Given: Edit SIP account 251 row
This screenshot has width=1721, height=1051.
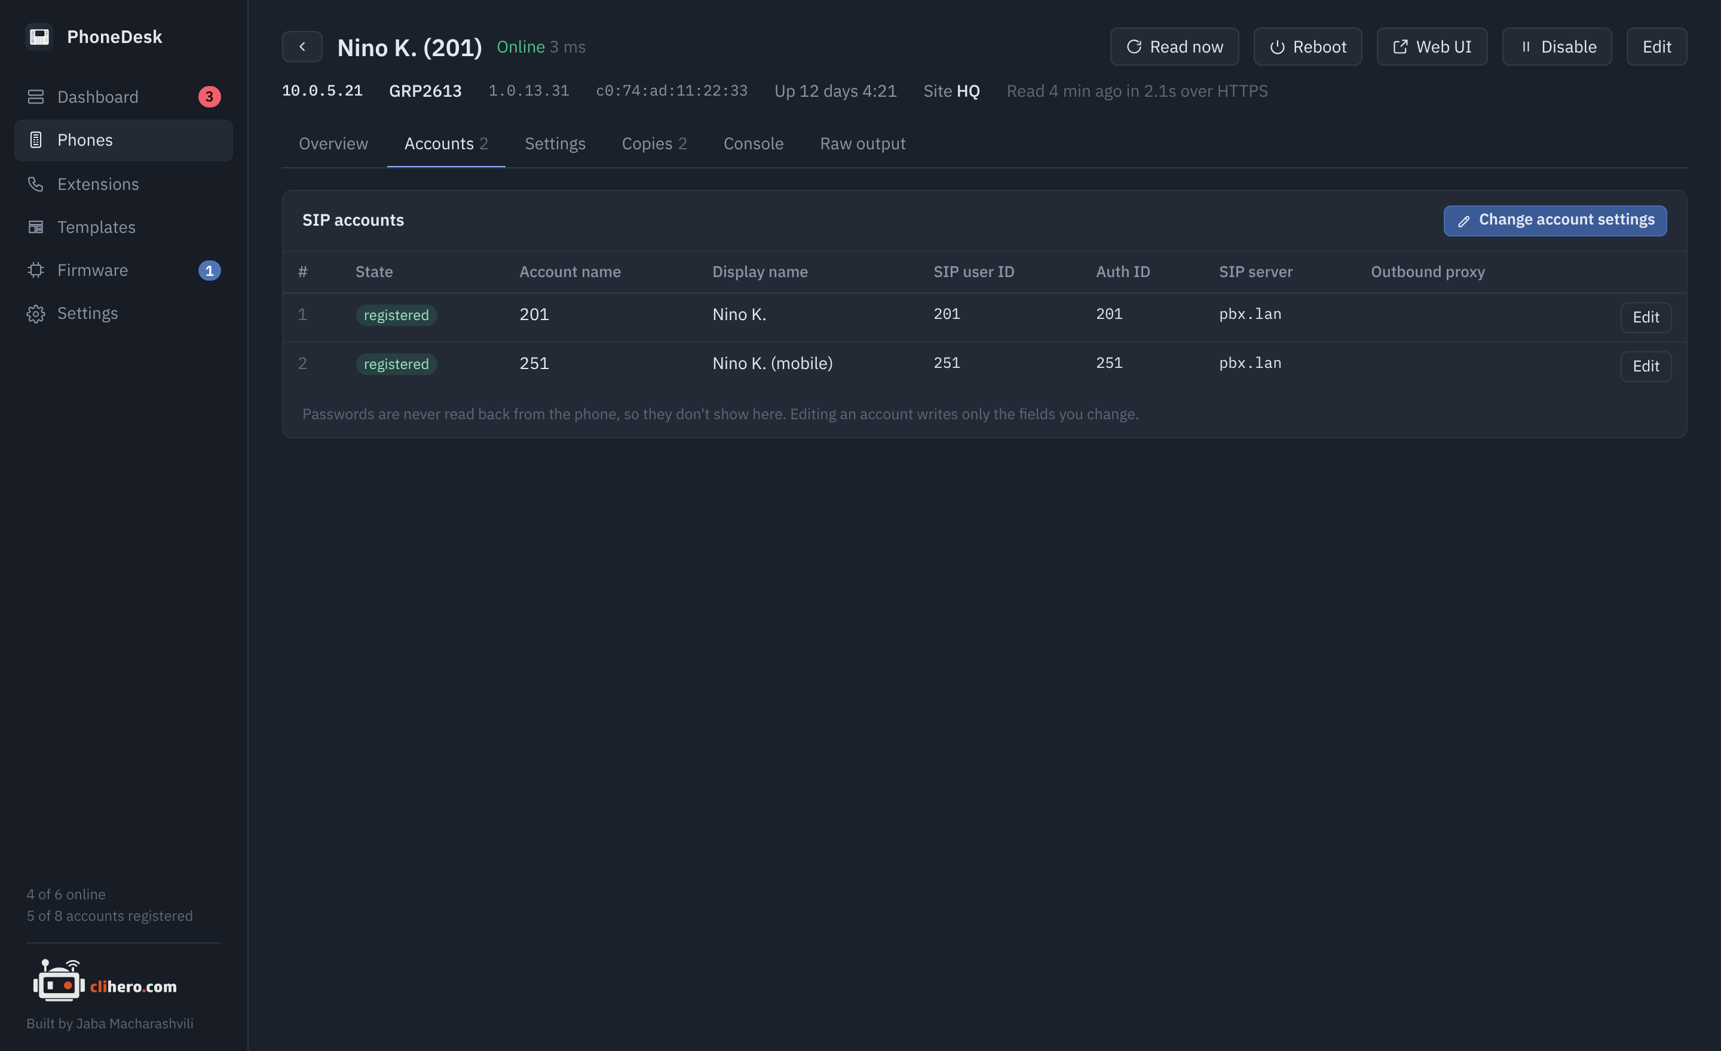Looking at the screenshot, I should tap(1645, 367).
